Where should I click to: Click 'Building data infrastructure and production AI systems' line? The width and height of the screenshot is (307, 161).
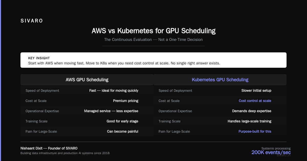pos(65,153)
